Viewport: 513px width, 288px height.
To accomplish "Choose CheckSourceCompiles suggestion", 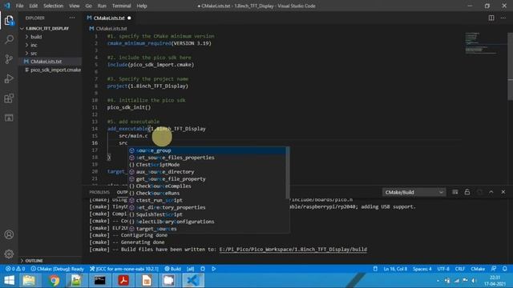I will [207, 186].
